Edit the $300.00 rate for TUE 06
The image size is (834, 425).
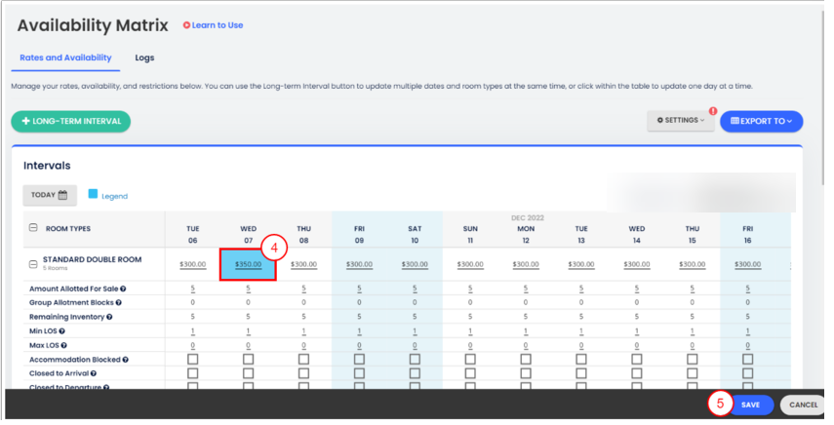click(x=192, y=264)
